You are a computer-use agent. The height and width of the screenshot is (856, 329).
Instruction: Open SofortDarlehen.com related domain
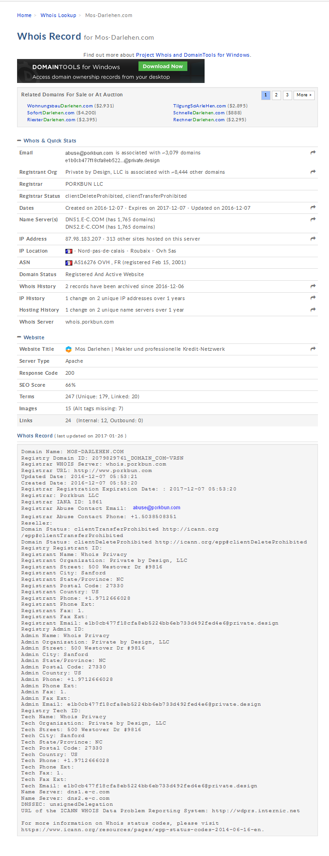[x=51, y=112]
